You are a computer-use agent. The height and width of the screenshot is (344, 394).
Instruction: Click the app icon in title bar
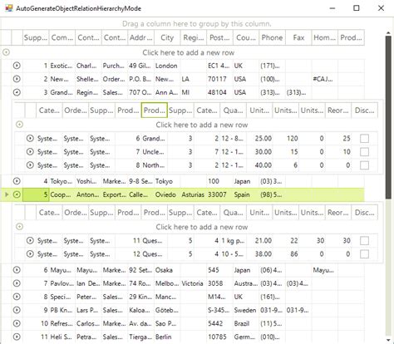pyautogui.click(x=9, y=8)
